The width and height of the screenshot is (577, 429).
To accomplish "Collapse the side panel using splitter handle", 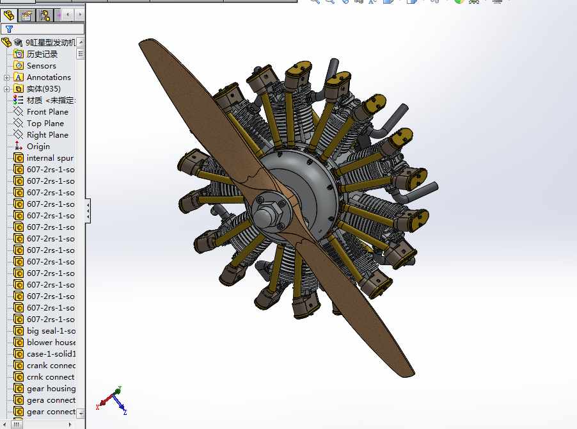I will pos(88,211).
